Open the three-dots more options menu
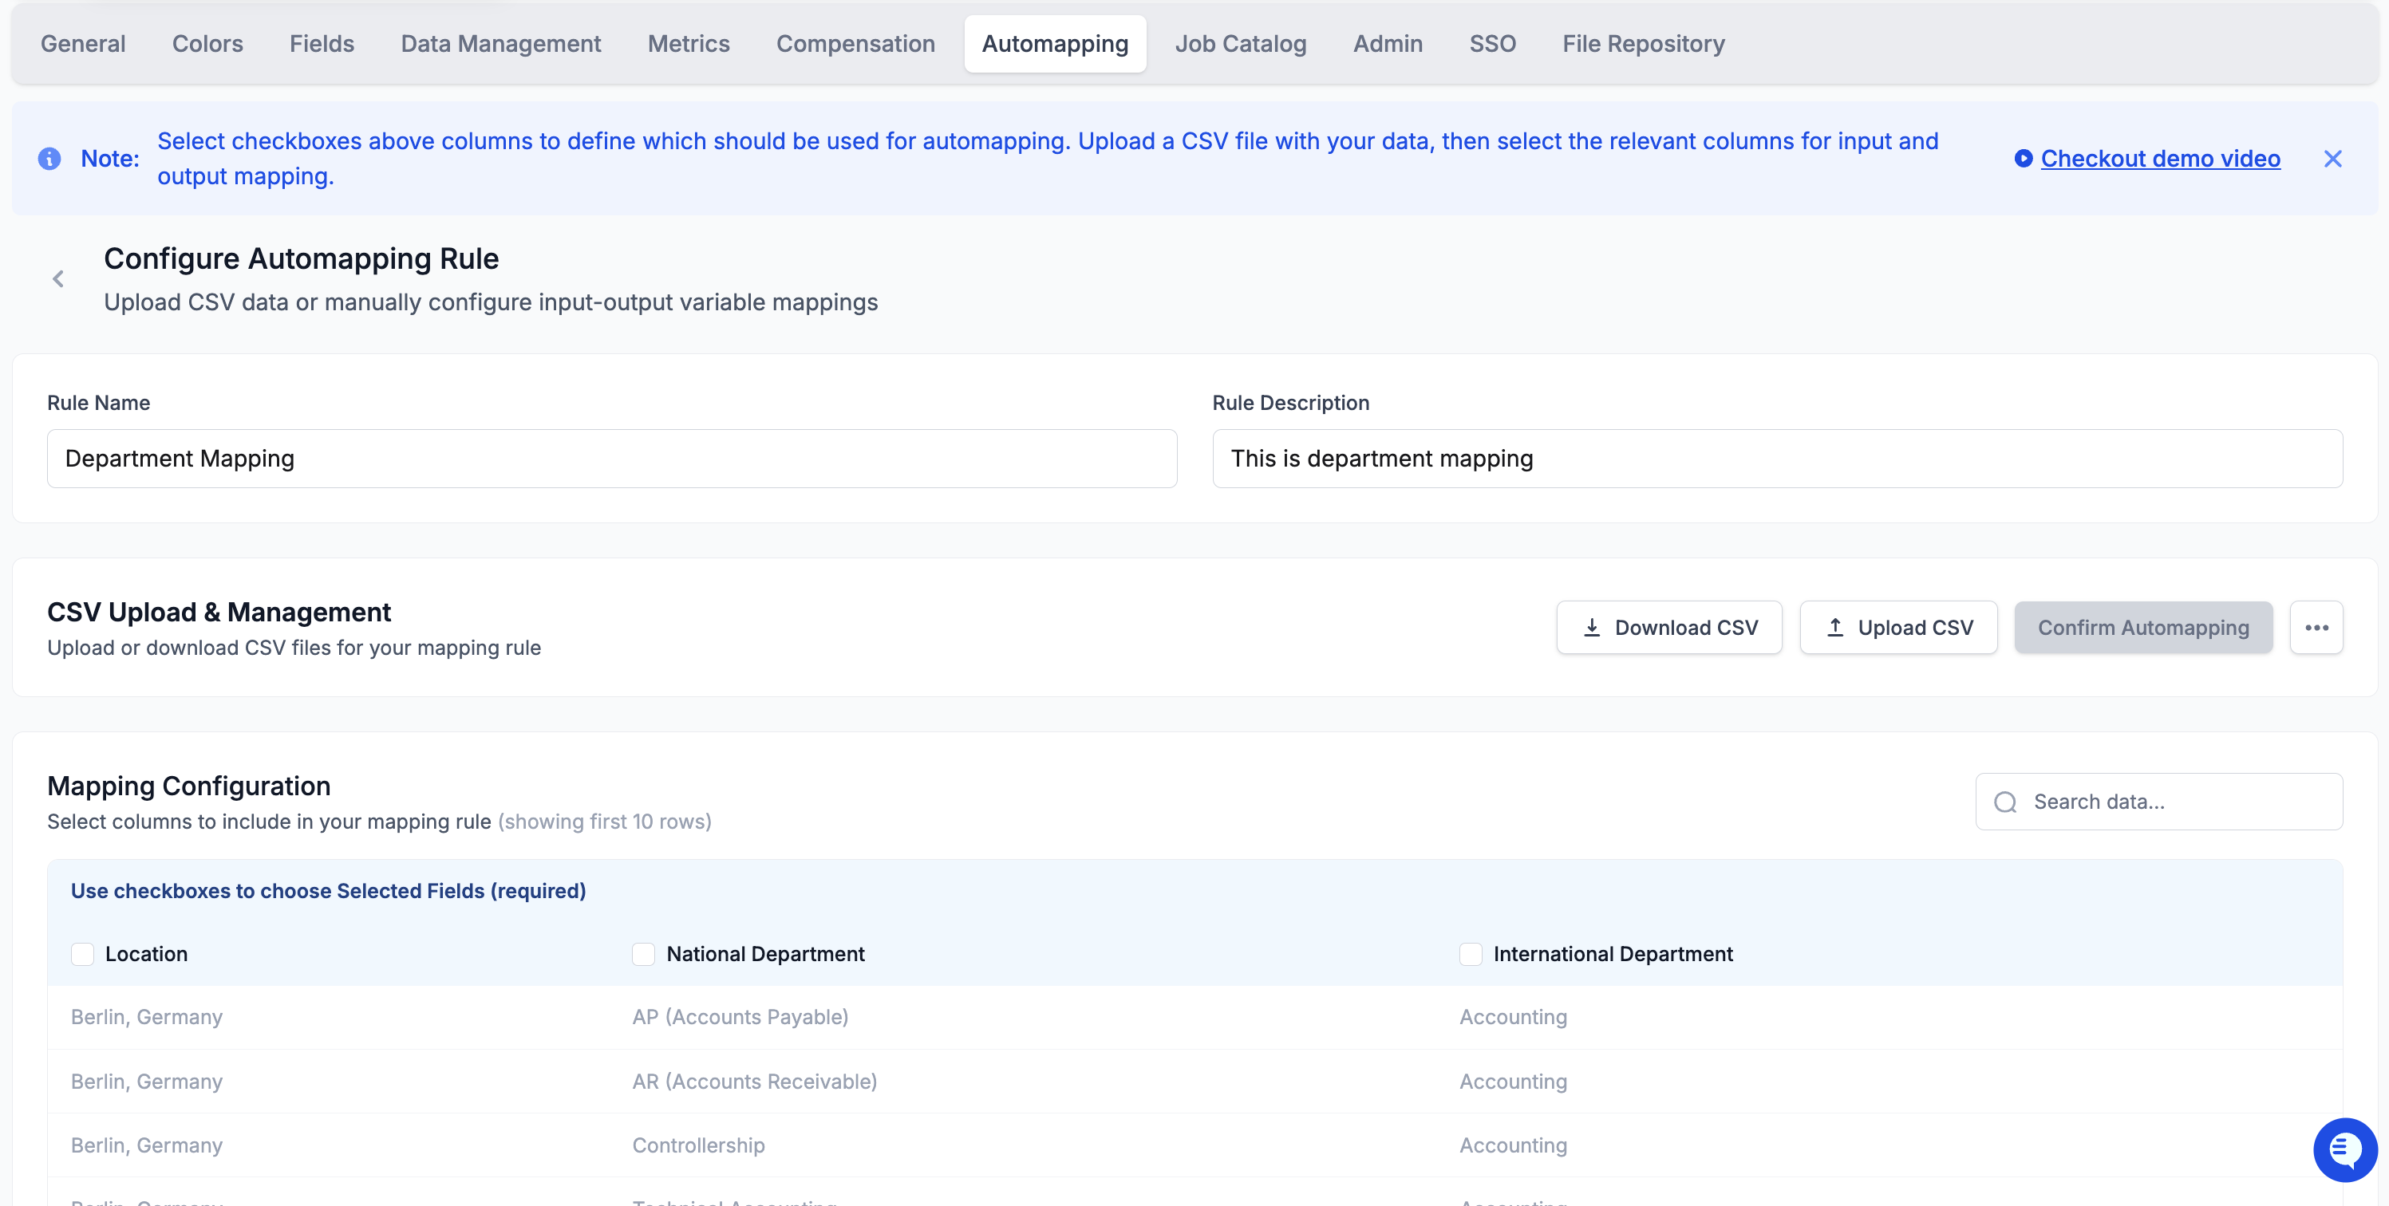The height and width of the screenshot is (1206, 2389). (x=2316, y=628)
